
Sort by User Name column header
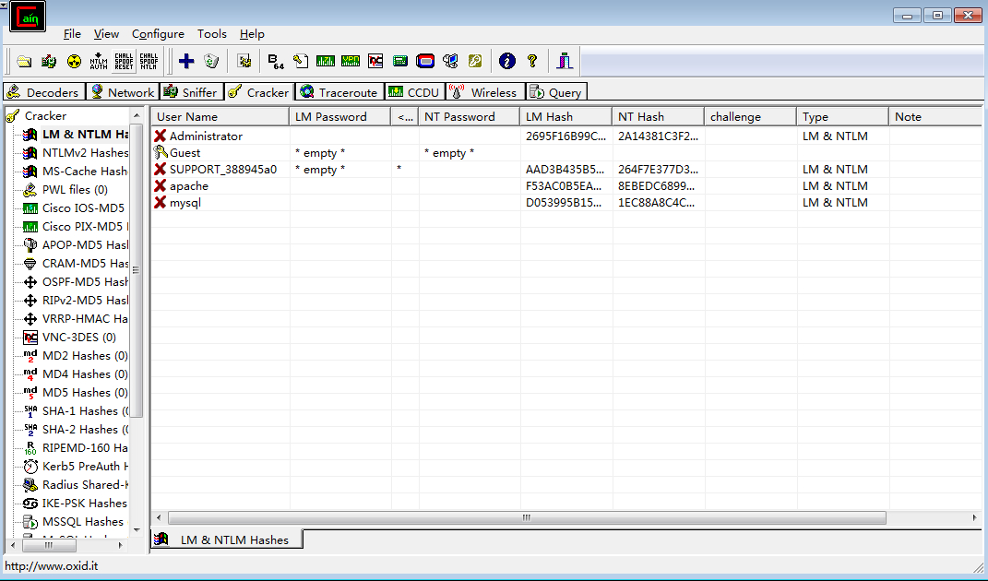[220, 116]
